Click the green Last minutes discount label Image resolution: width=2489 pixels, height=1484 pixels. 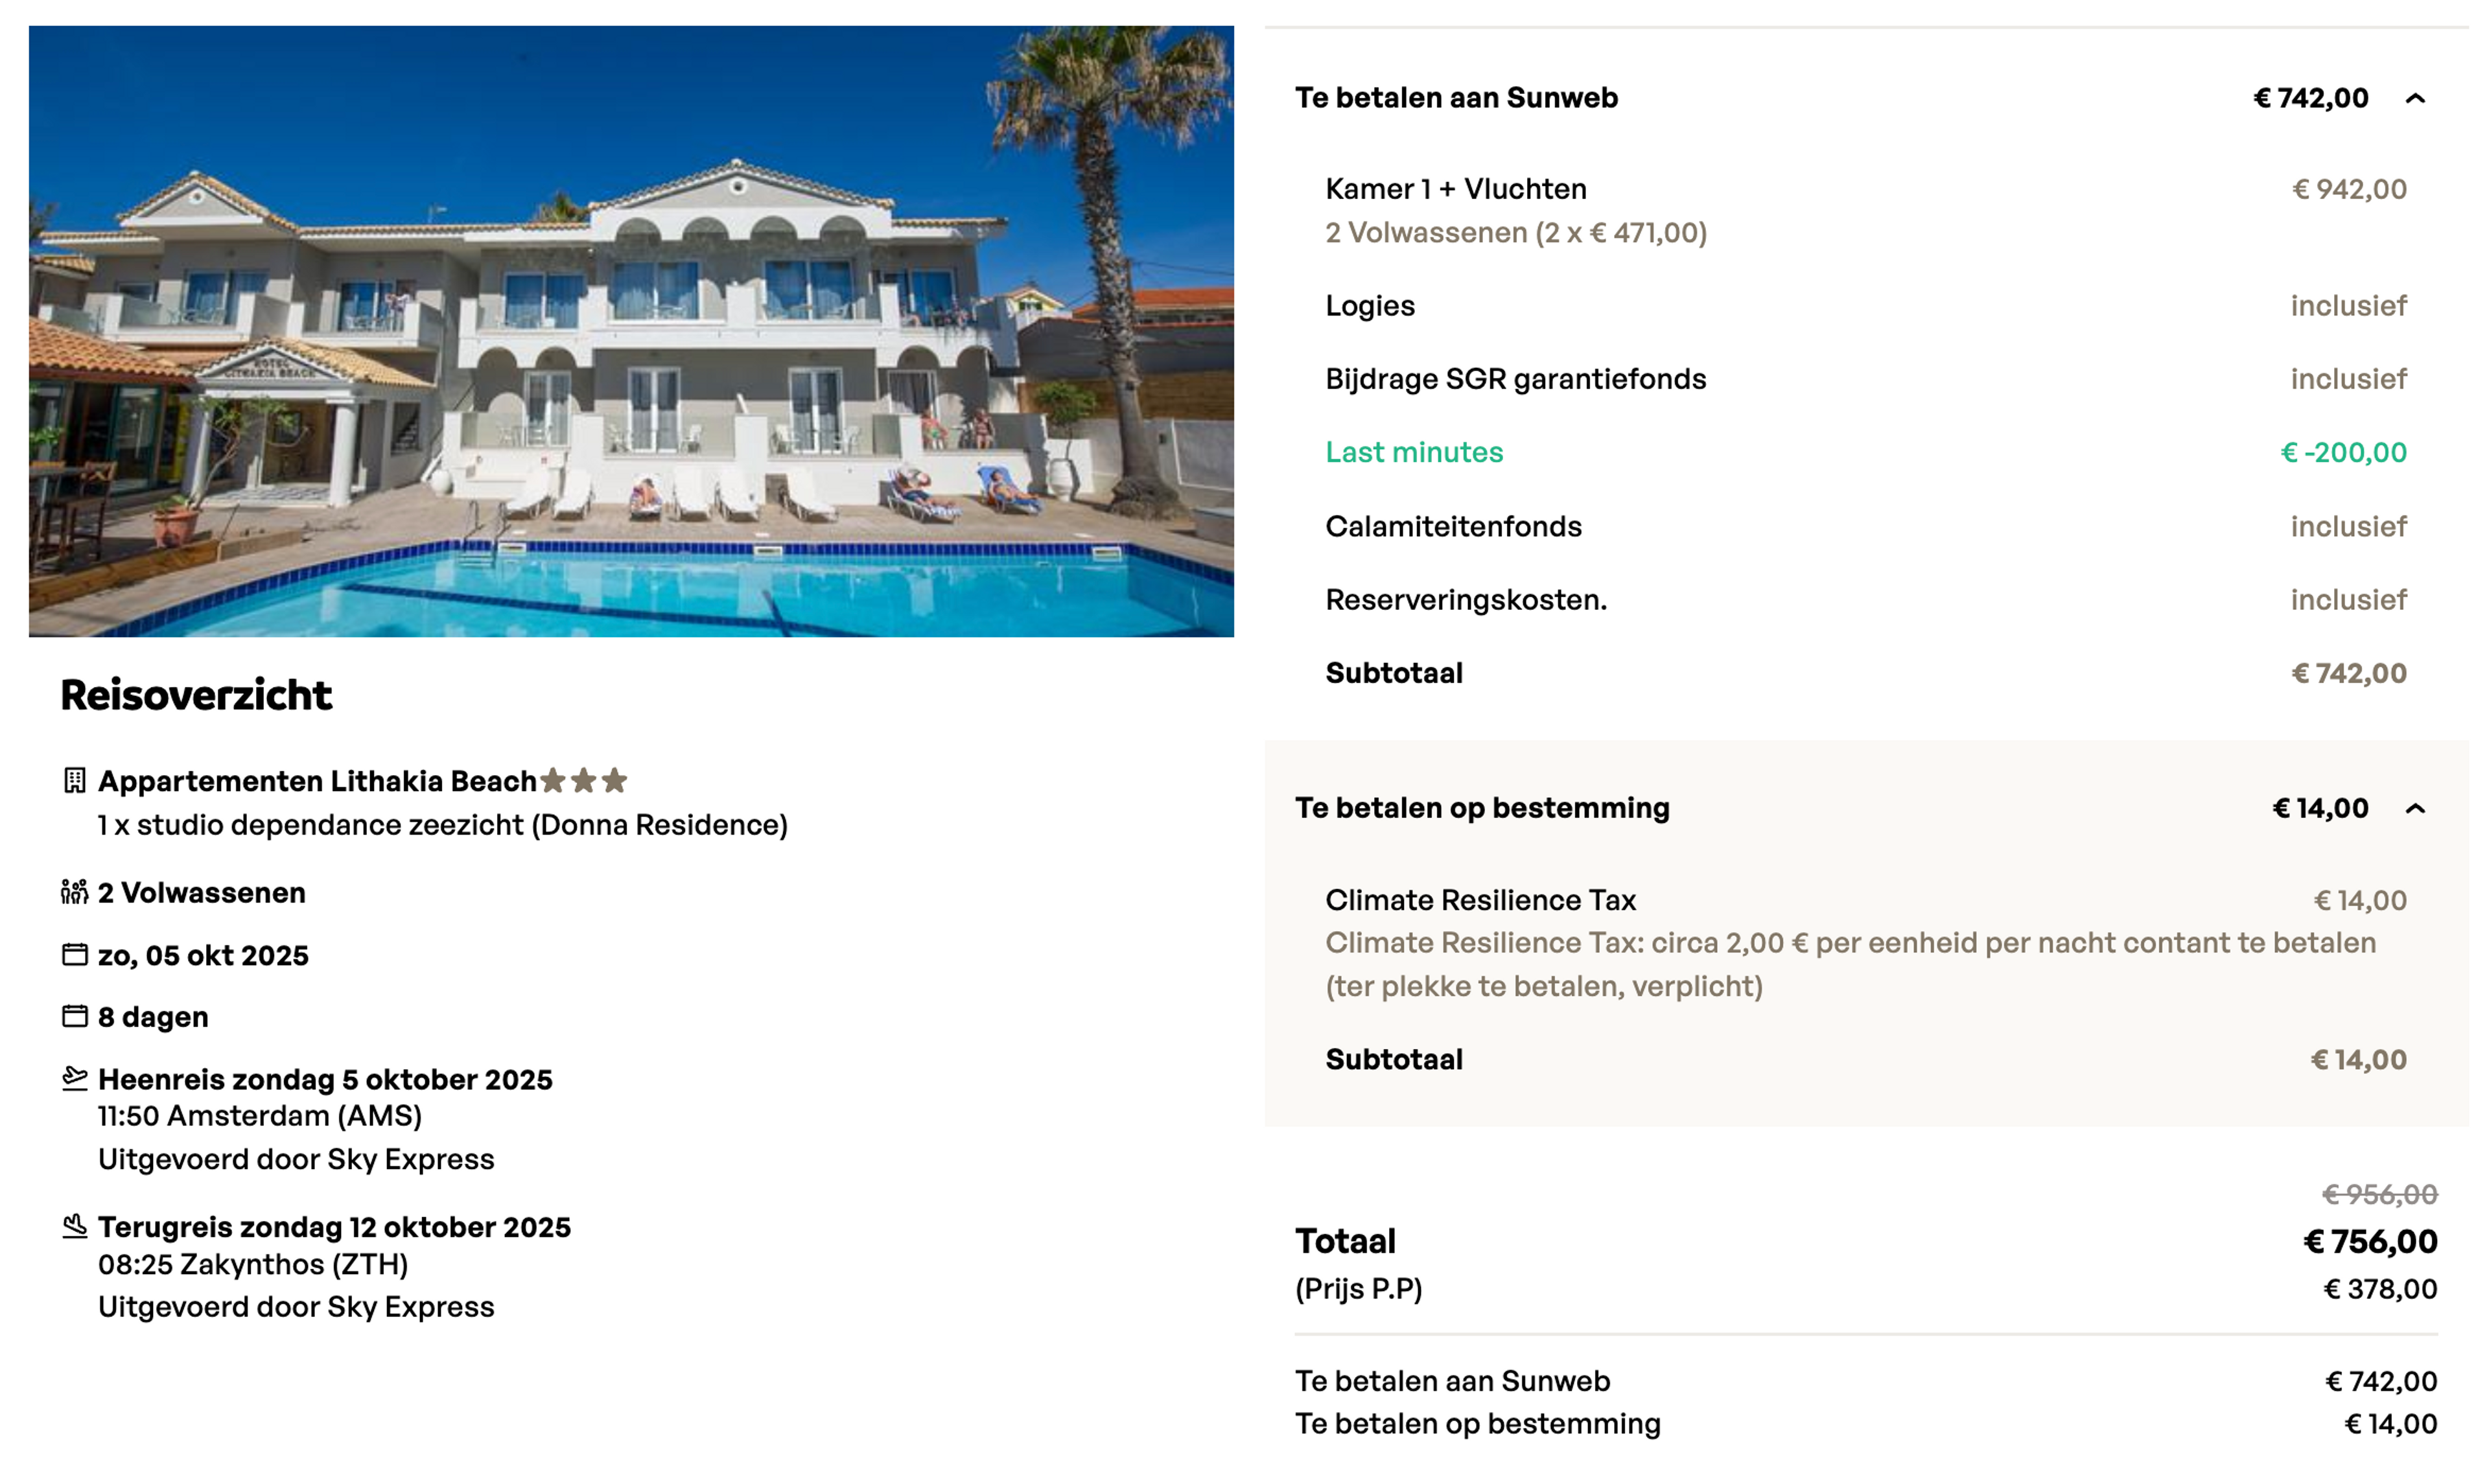1414,452
